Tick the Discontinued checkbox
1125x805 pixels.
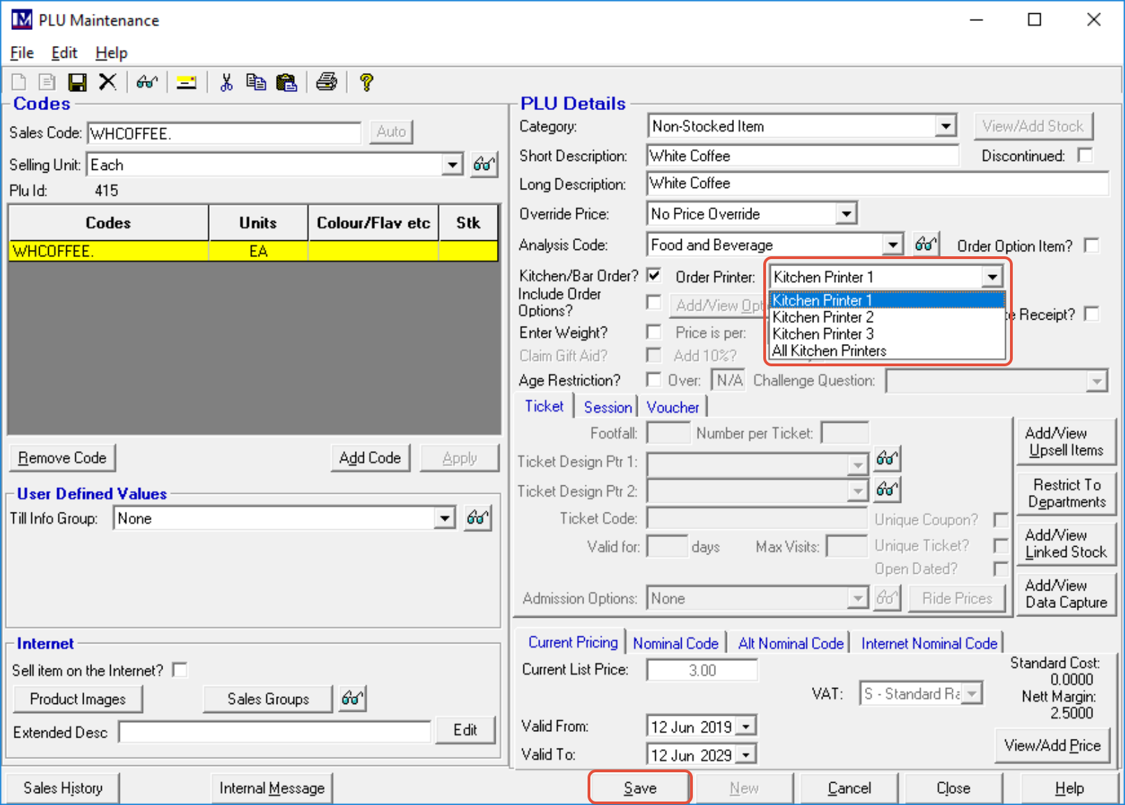click(x=1085, y=155)
